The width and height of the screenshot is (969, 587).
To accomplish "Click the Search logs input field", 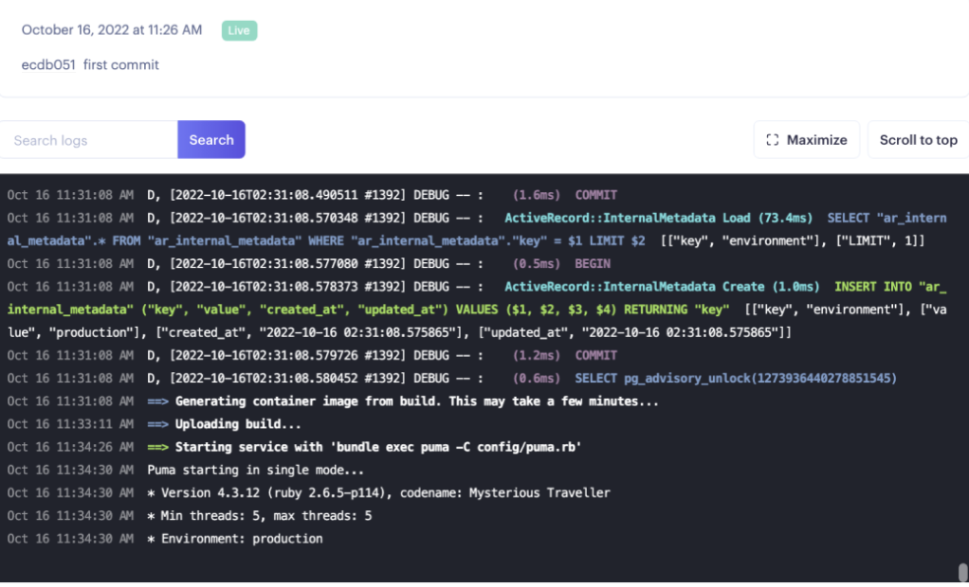I will (x=89, y=140).
